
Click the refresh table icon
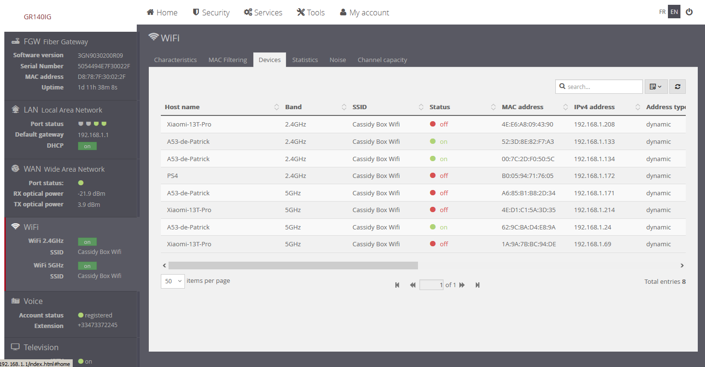pyautogui.click(x=678, y=87)
